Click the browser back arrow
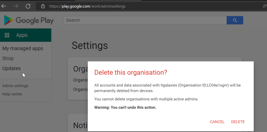The image size is (267, 132). tap(4, 6)
